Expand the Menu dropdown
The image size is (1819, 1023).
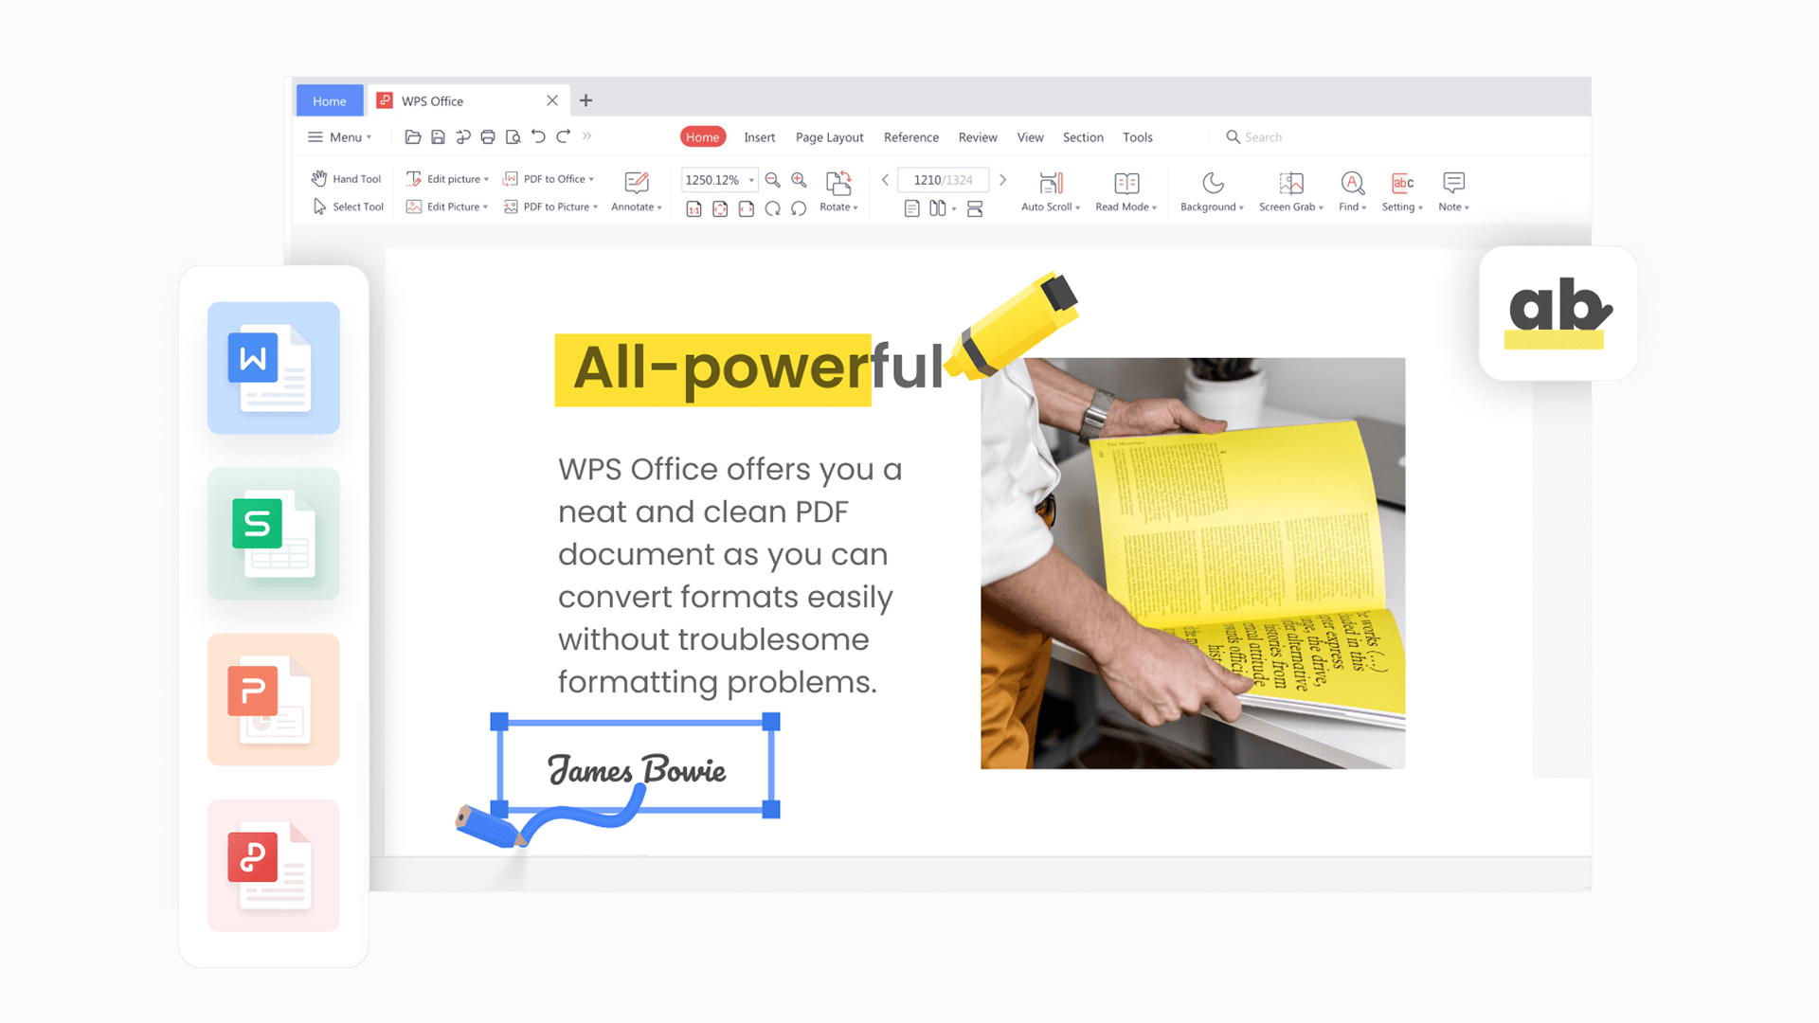tap(340, 137)
